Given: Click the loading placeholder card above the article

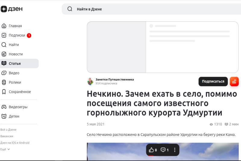Looking at the screenshot, I should coord(163,47).
